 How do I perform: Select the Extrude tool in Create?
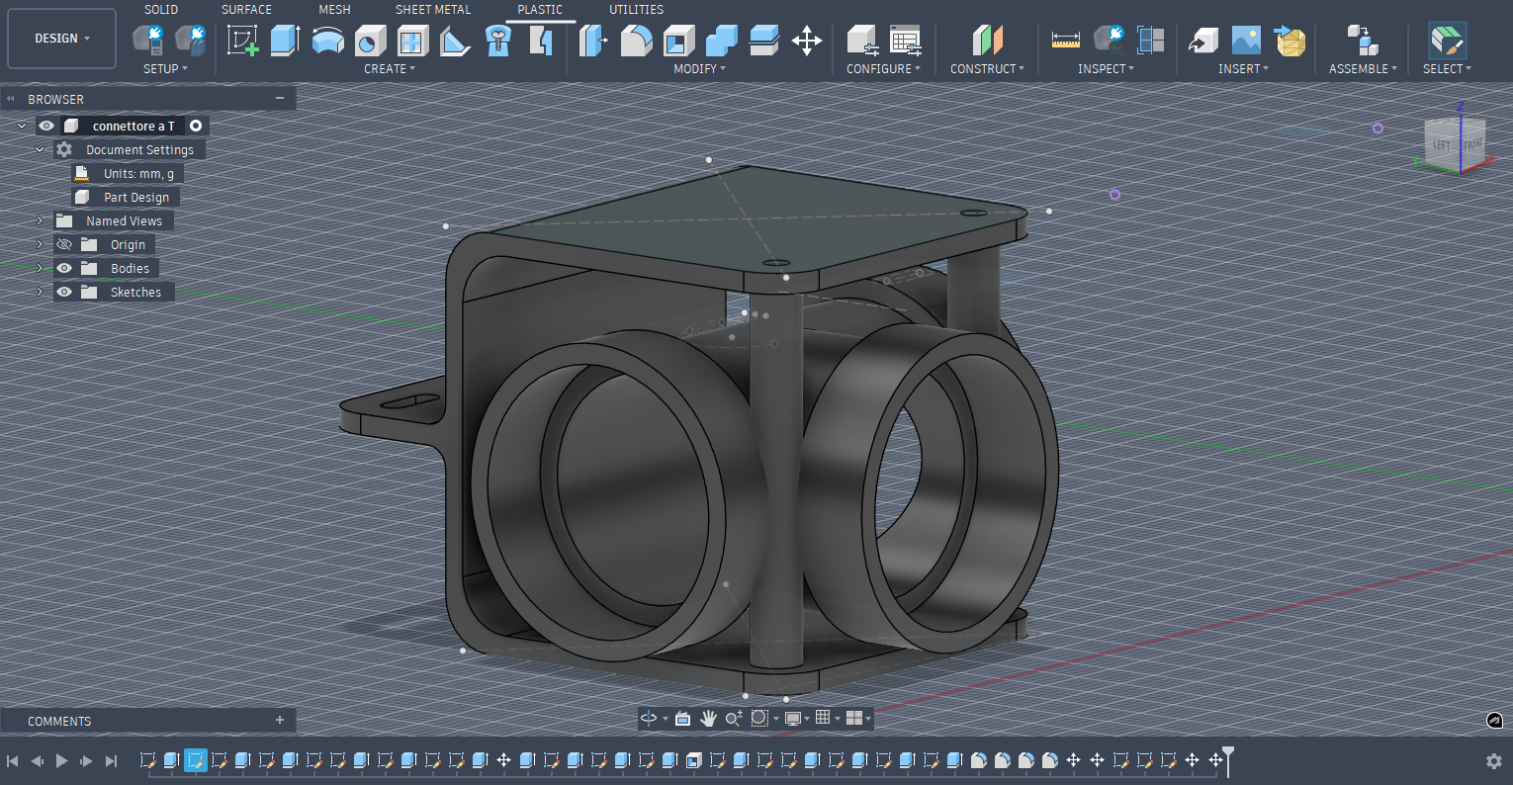point(286,41)
